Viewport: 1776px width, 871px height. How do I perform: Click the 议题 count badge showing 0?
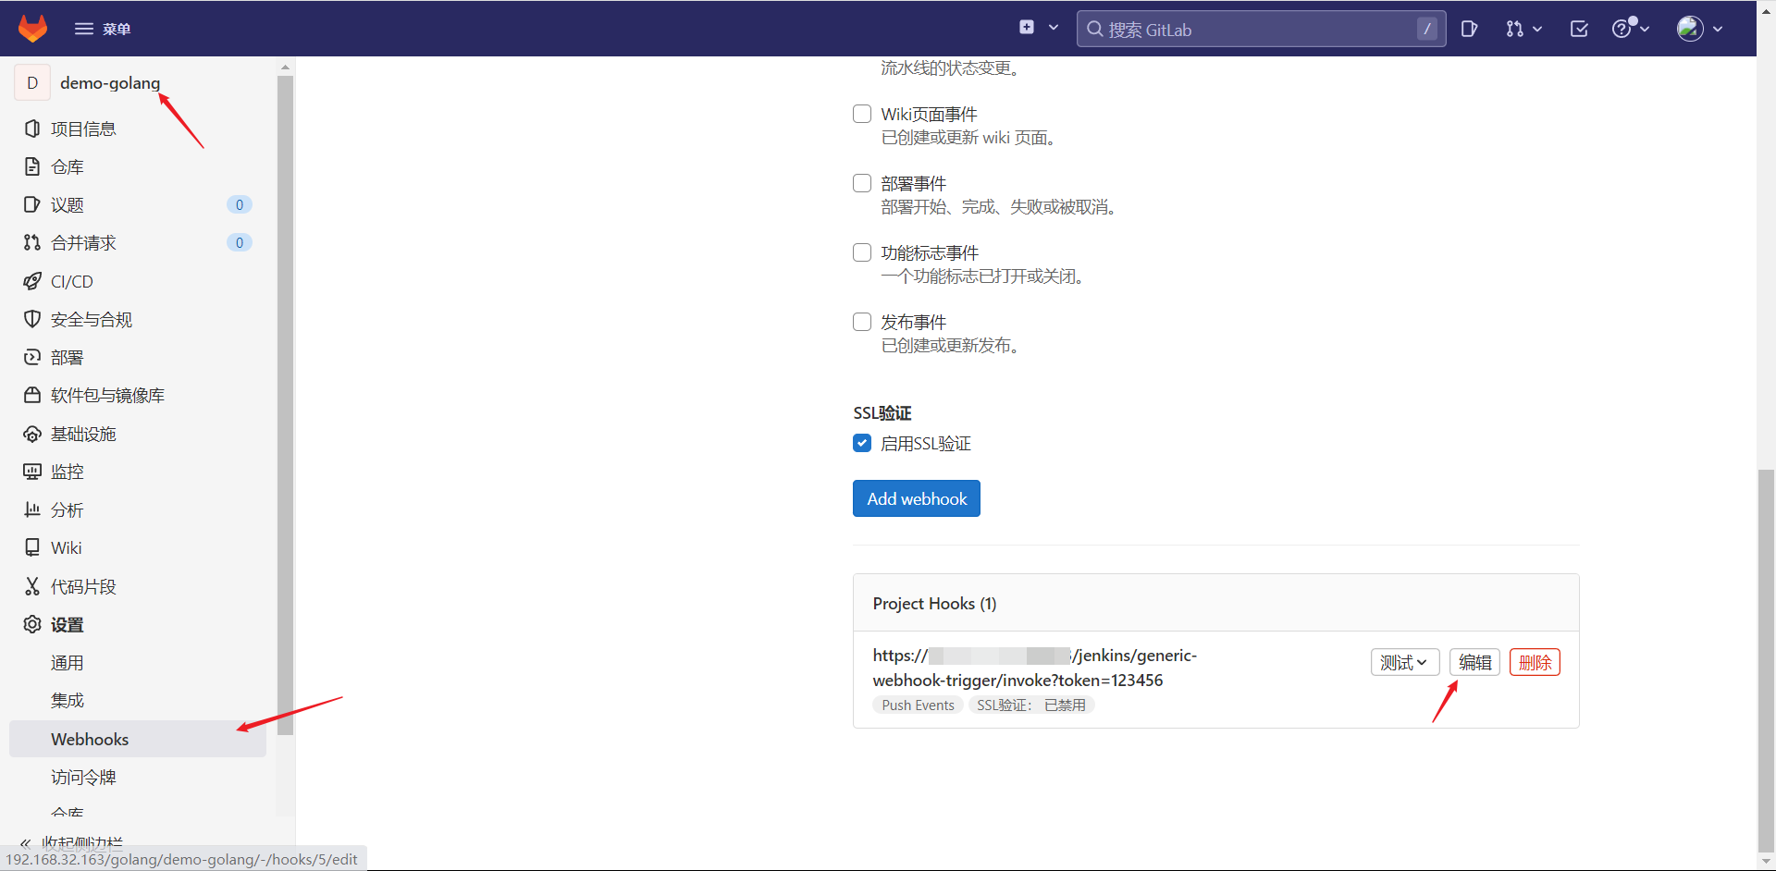[240, 204]
